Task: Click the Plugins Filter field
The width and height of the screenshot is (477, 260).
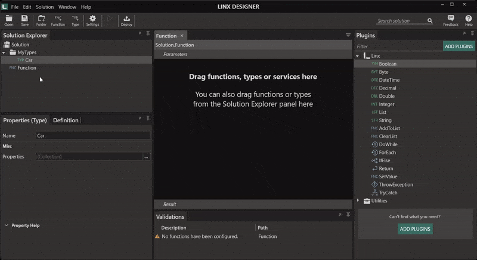Action: pyautogui.click(x=399, y=47)
